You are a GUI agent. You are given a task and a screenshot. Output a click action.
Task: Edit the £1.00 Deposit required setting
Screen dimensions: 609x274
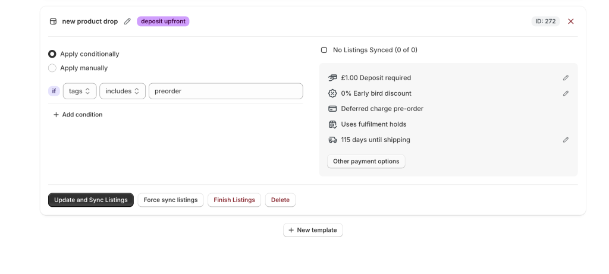click(566, 78)
